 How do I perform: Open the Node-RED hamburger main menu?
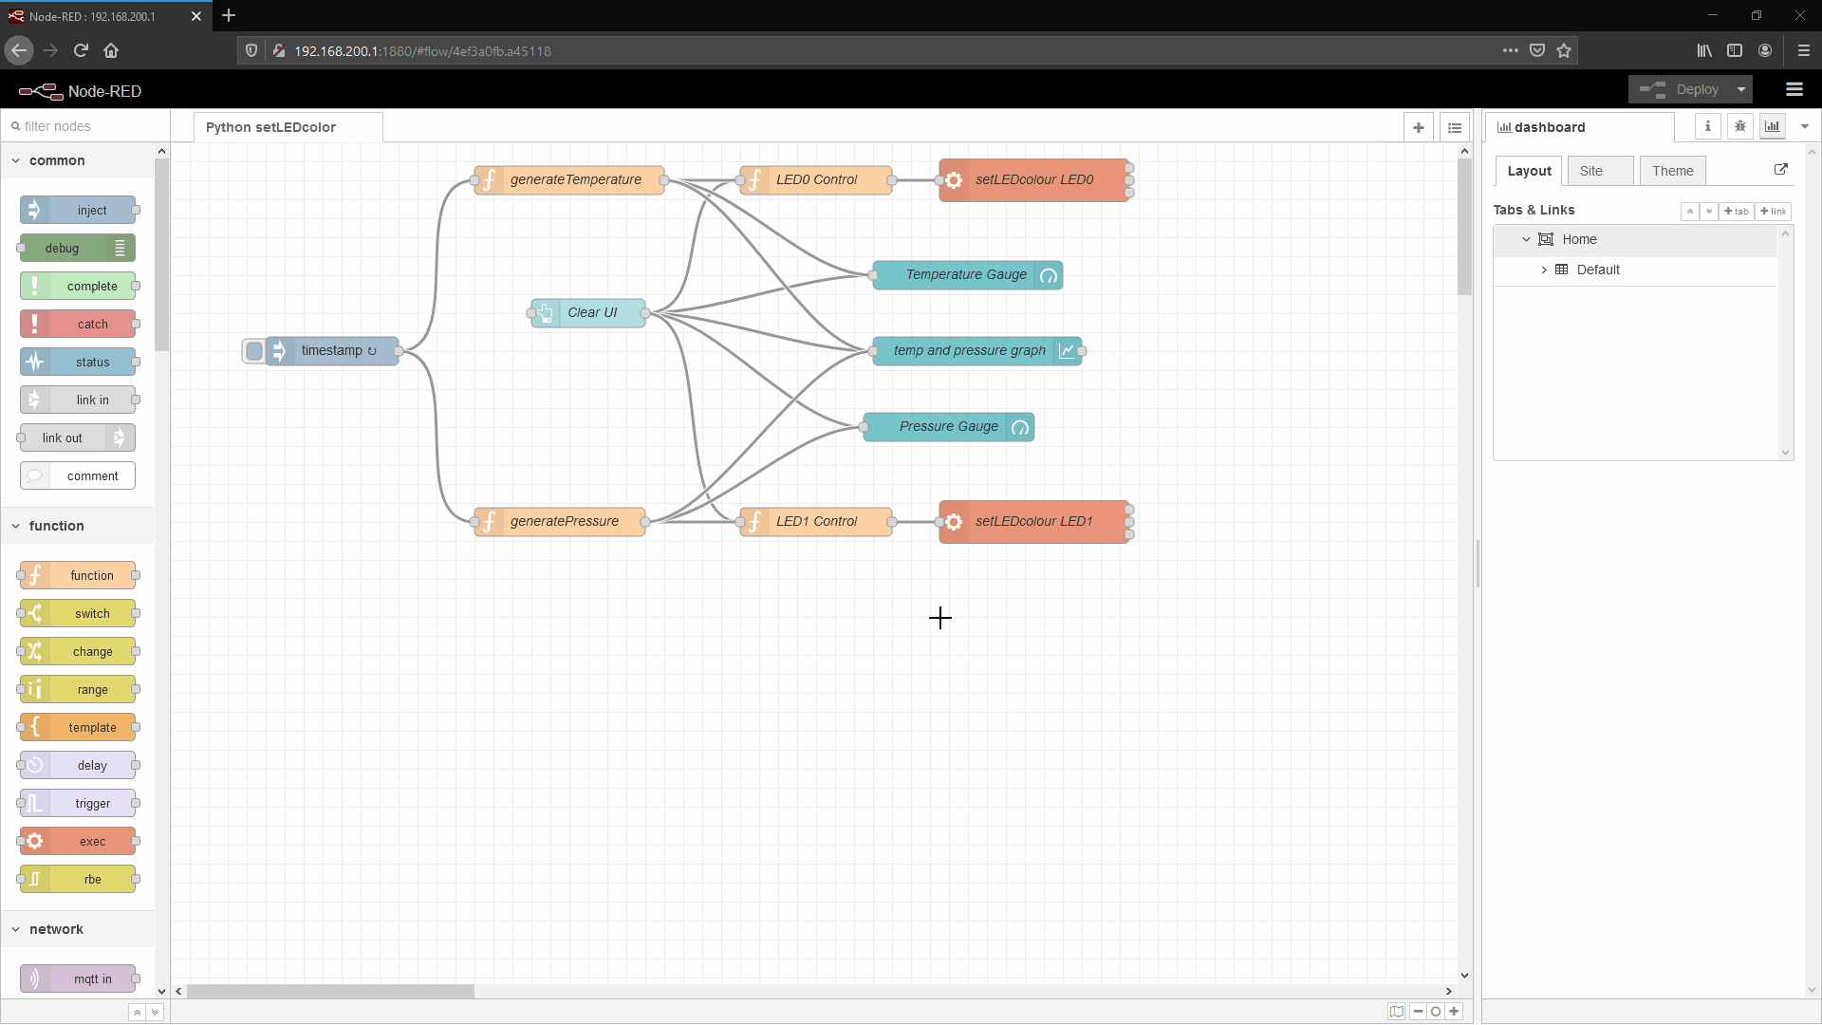pyautogui.click(x=1794, y=89)
